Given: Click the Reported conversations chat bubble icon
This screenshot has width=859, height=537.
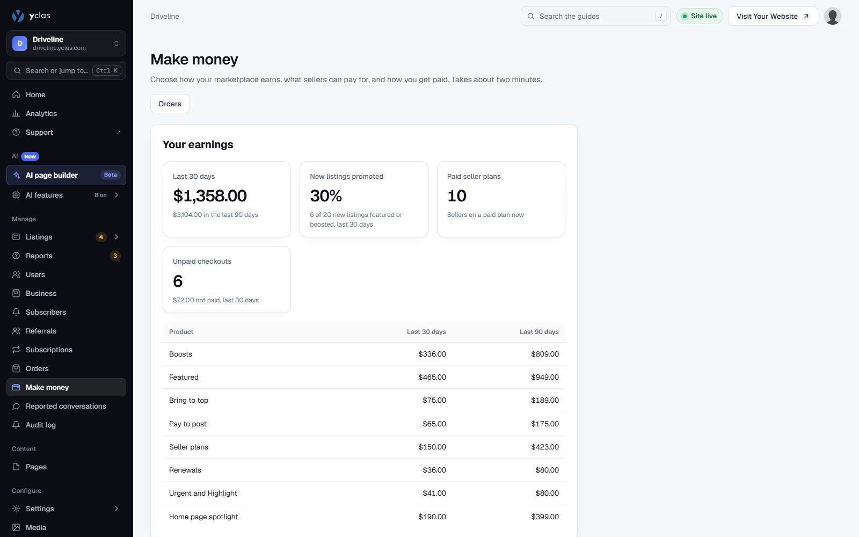Looking at the screenshot, I should click(x=16, y=406).
